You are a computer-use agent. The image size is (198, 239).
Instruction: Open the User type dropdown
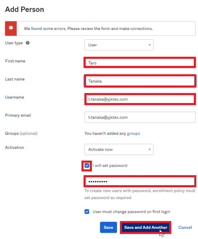tap(119, 45)
